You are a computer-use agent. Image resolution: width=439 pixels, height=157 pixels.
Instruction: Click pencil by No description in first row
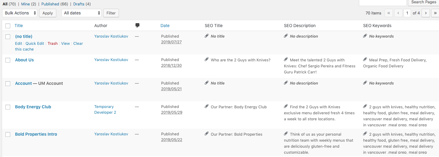pyautogui.click(x=286, y=36)
